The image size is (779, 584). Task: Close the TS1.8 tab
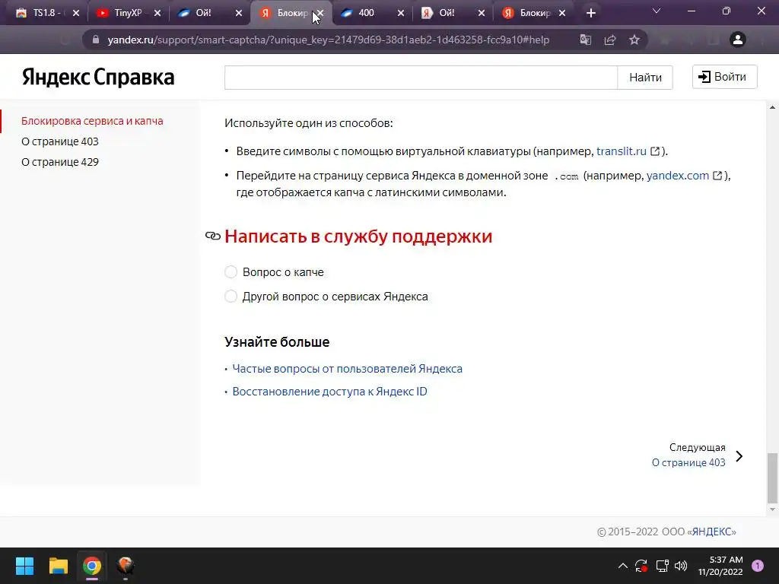coord(76,13)
